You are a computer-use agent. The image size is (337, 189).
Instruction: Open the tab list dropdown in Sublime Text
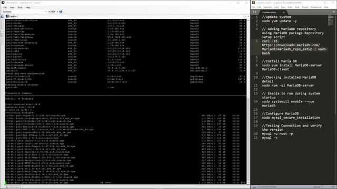click(x=334, y=12)
